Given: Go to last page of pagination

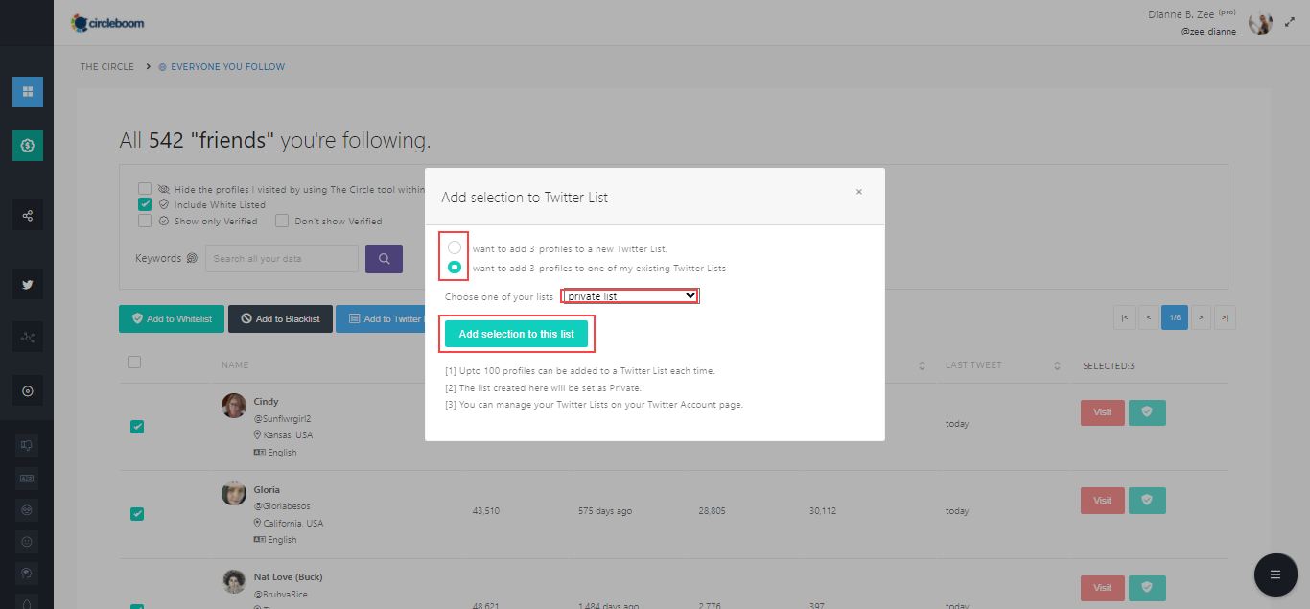Looking at the screenshot, I should point(1226,318).
